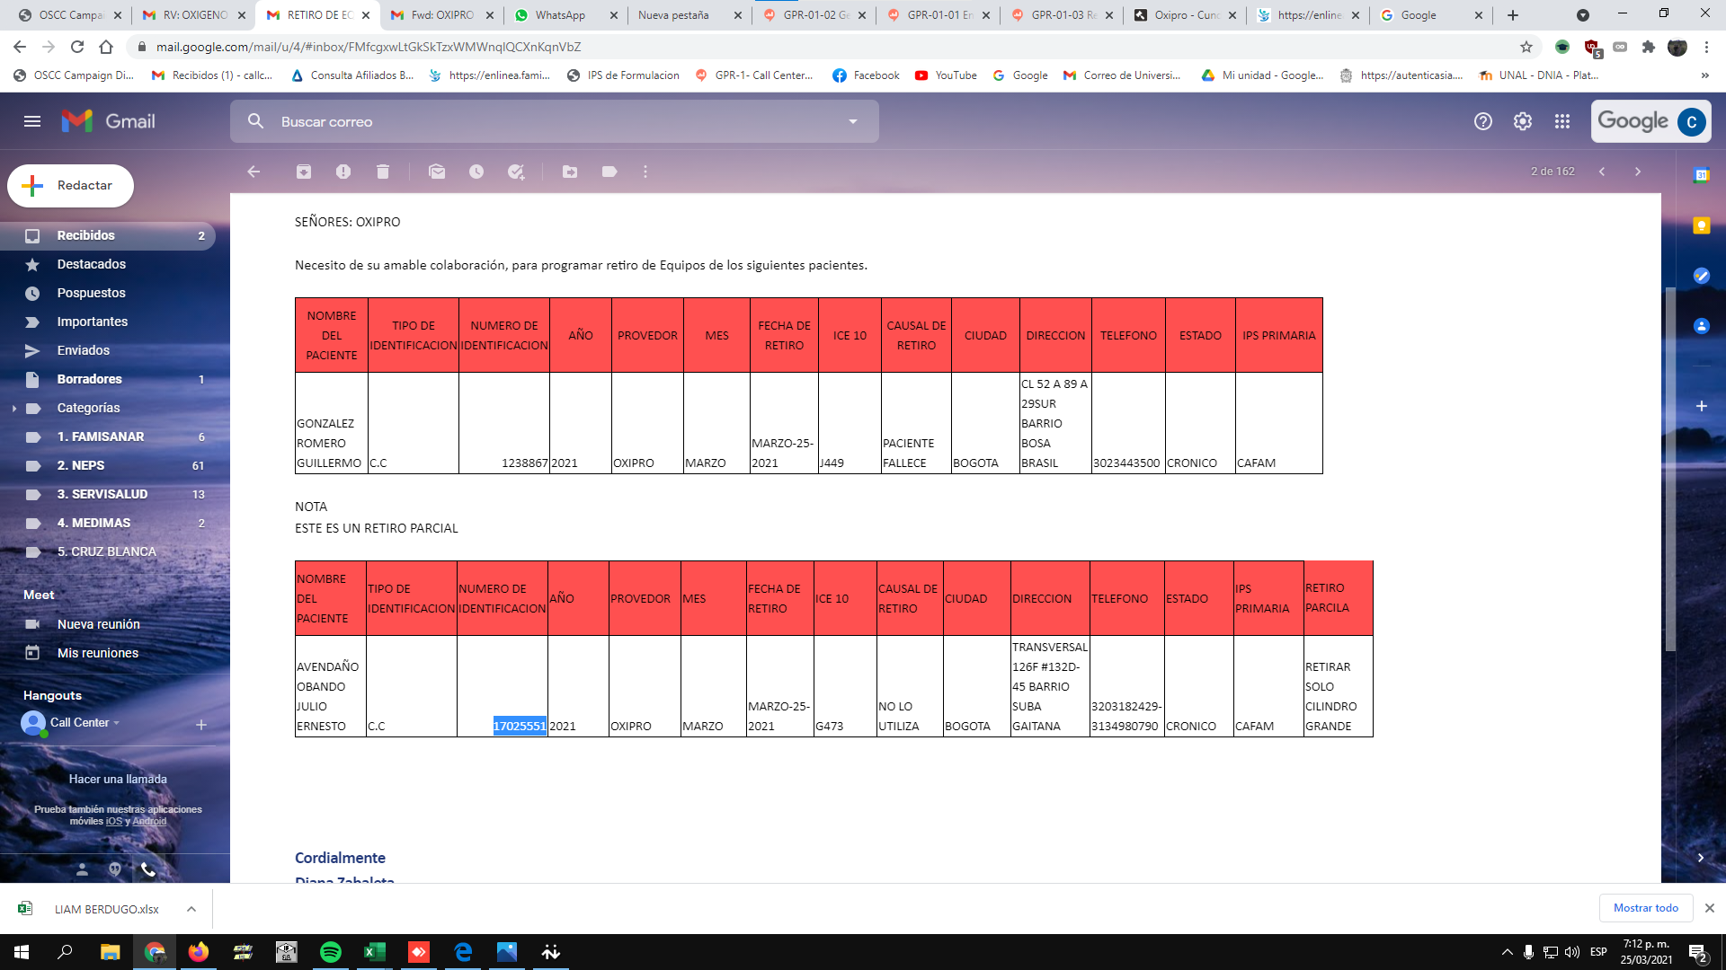The width and height of the screenshot is (1726, 970).
Task: Go to newer email arrow
Action: point(1602,172)
